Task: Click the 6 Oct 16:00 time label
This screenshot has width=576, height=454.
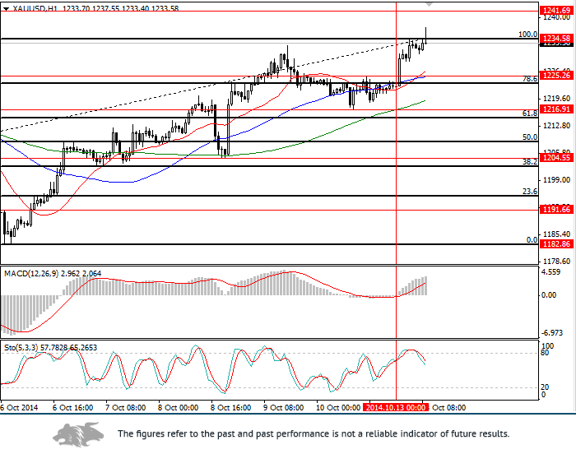Action: pos(72,408)
